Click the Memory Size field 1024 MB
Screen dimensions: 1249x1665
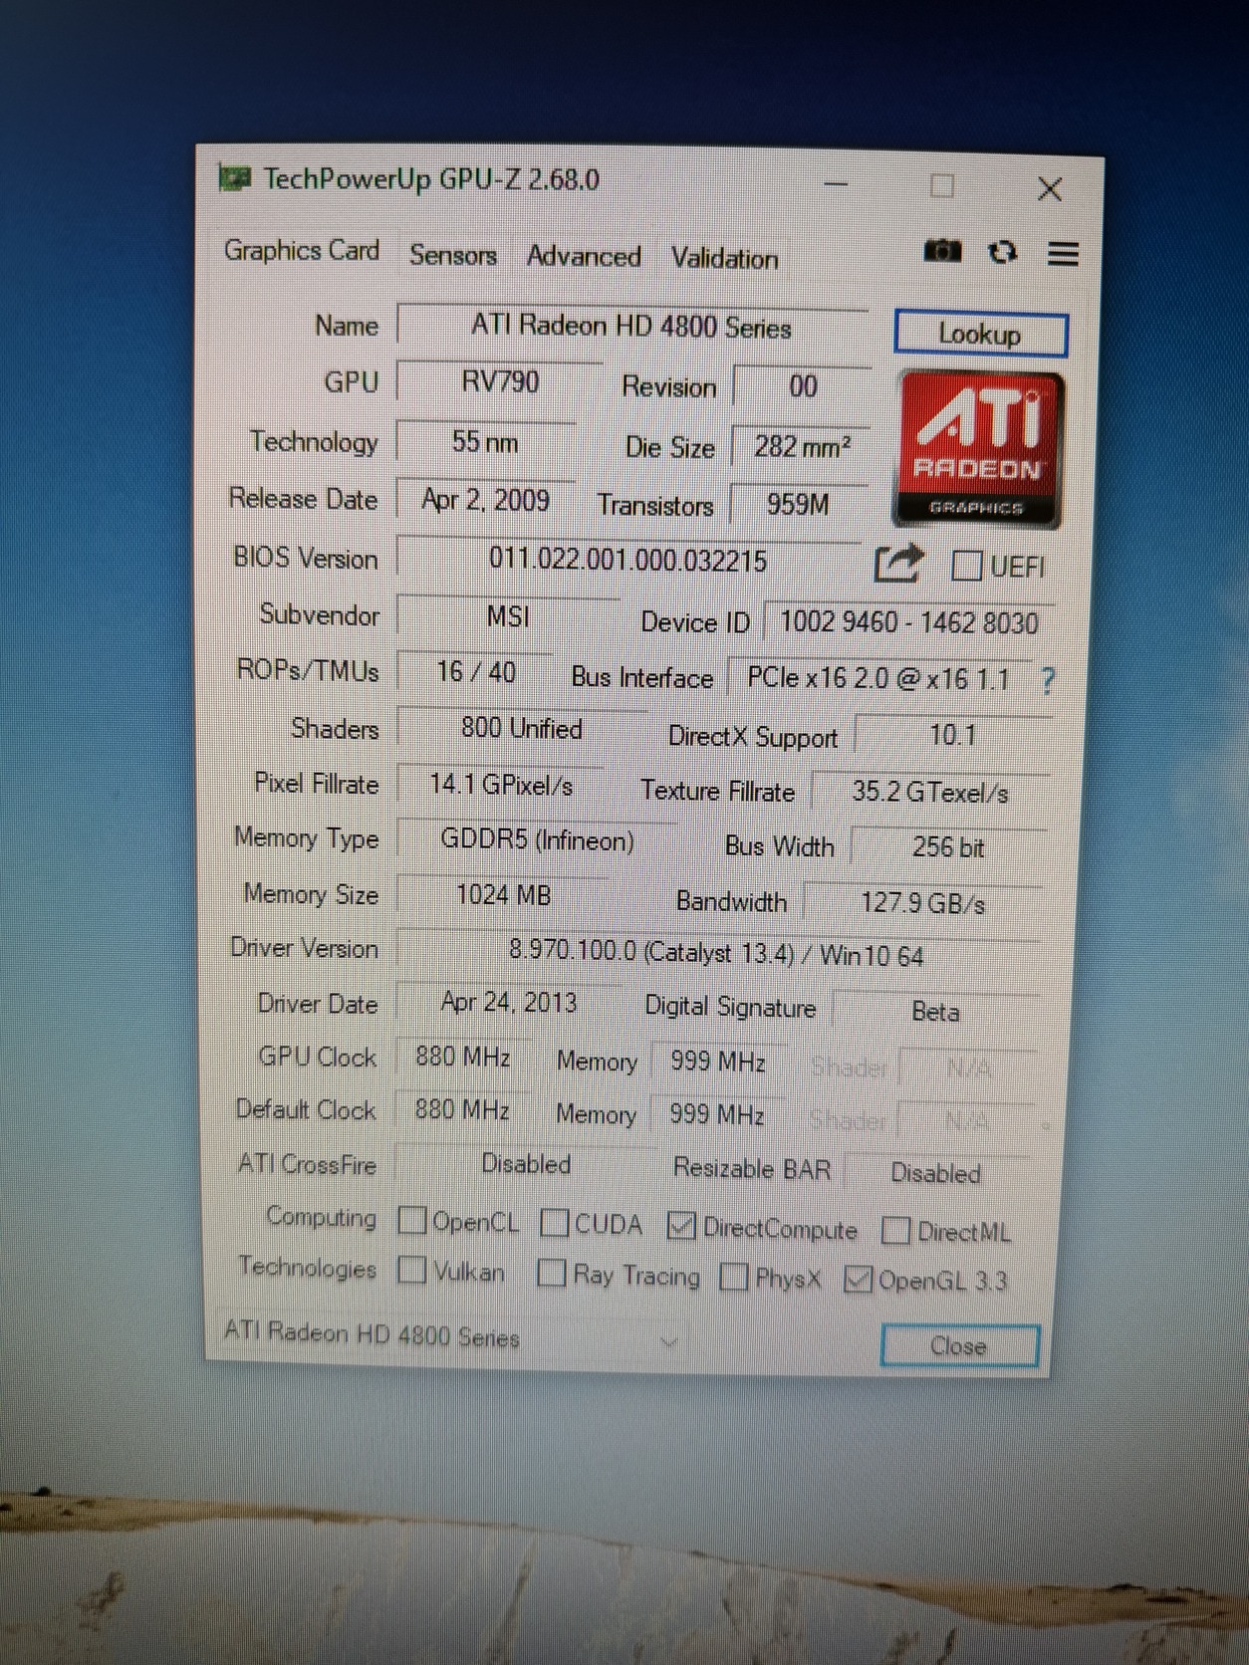503,895
